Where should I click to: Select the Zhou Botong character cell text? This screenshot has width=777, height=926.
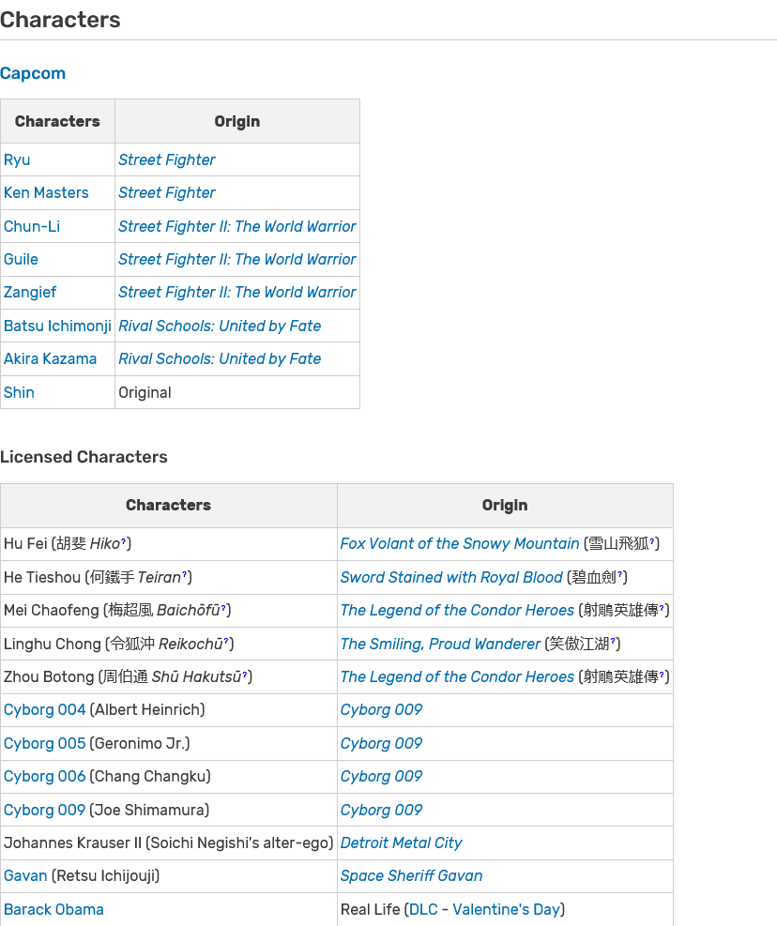click(129, 677)
